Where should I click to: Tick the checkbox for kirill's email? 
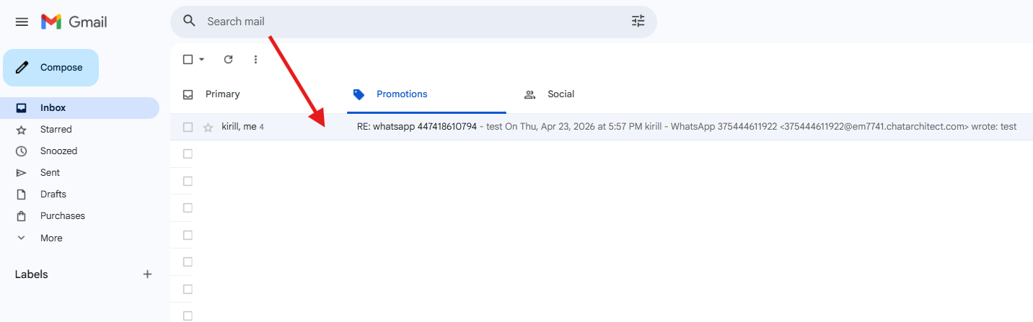(188, 127)
